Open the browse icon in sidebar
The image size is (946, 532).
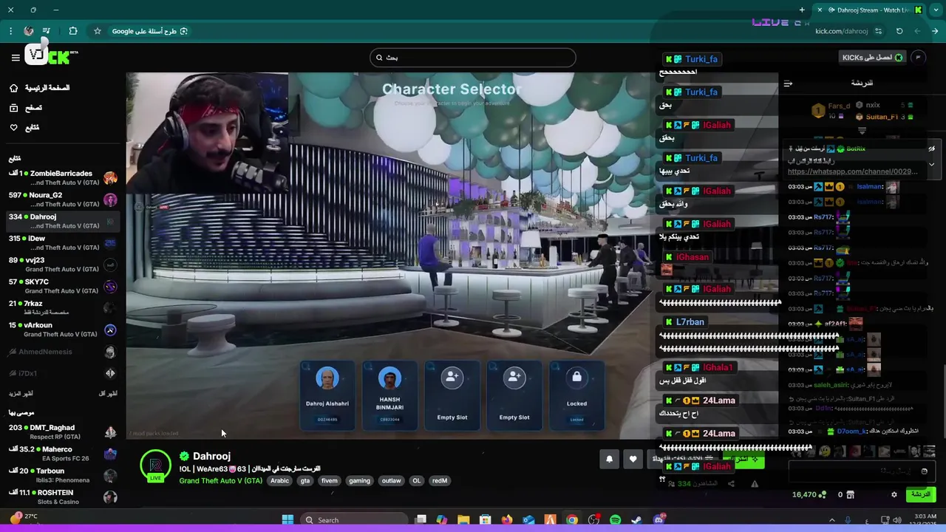tap(13, 108)
